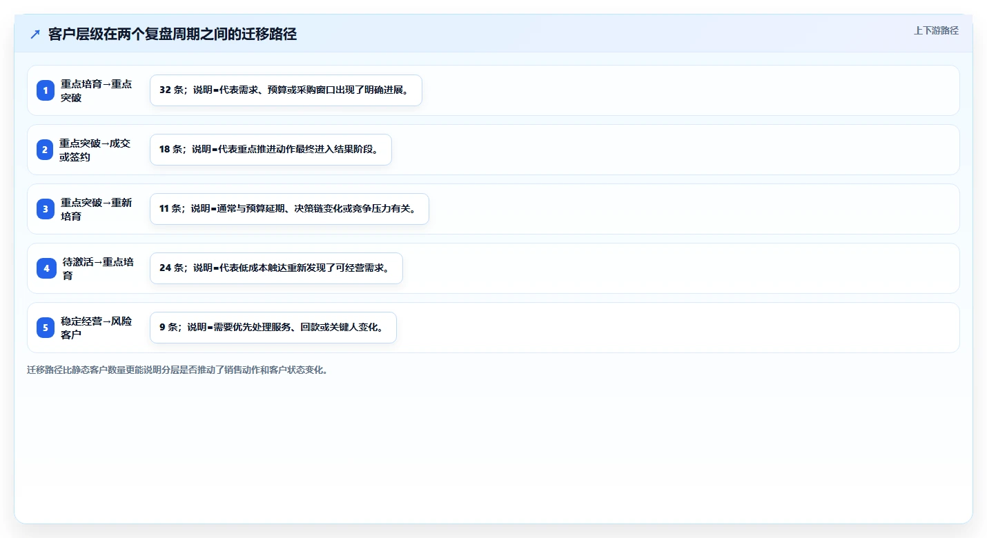The image size is (987, 538).
Task: Open the 24 条 description box
Action: pos(276,268)
